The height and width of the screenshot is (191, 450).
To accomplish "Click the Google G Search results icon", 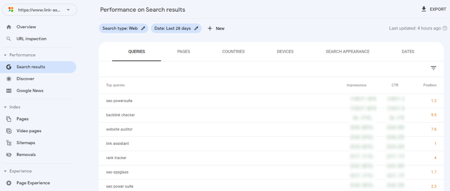I will pos(9,67).
